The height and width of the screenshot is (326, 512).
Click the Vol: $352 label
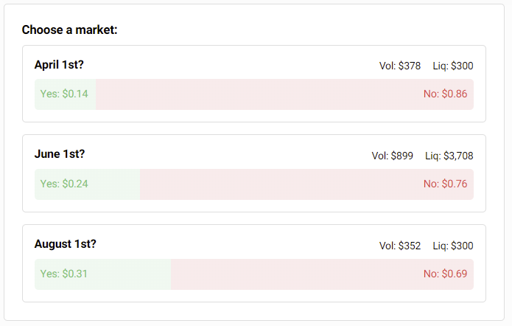point(400,246)
